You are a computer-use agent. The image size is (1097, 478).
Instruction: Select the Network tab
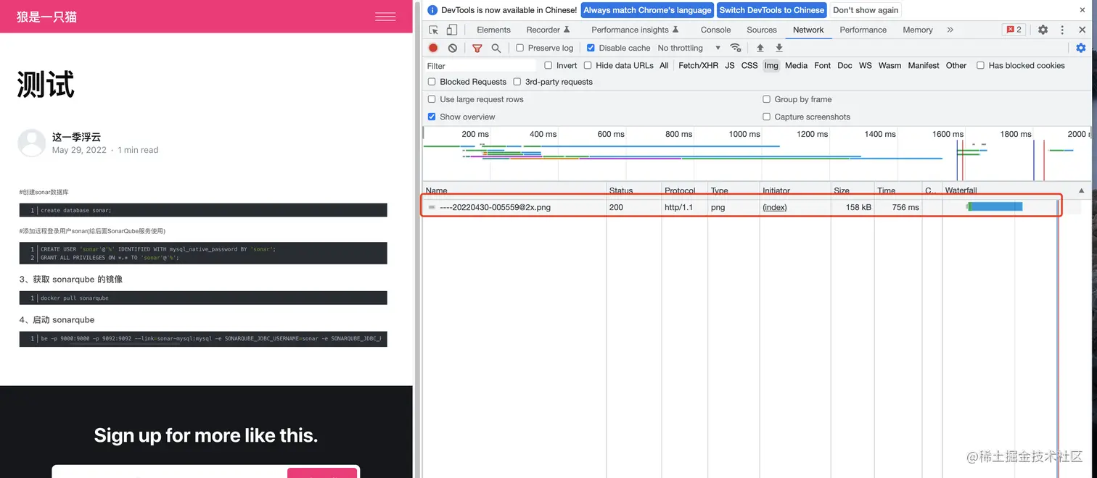click(808, 30)
